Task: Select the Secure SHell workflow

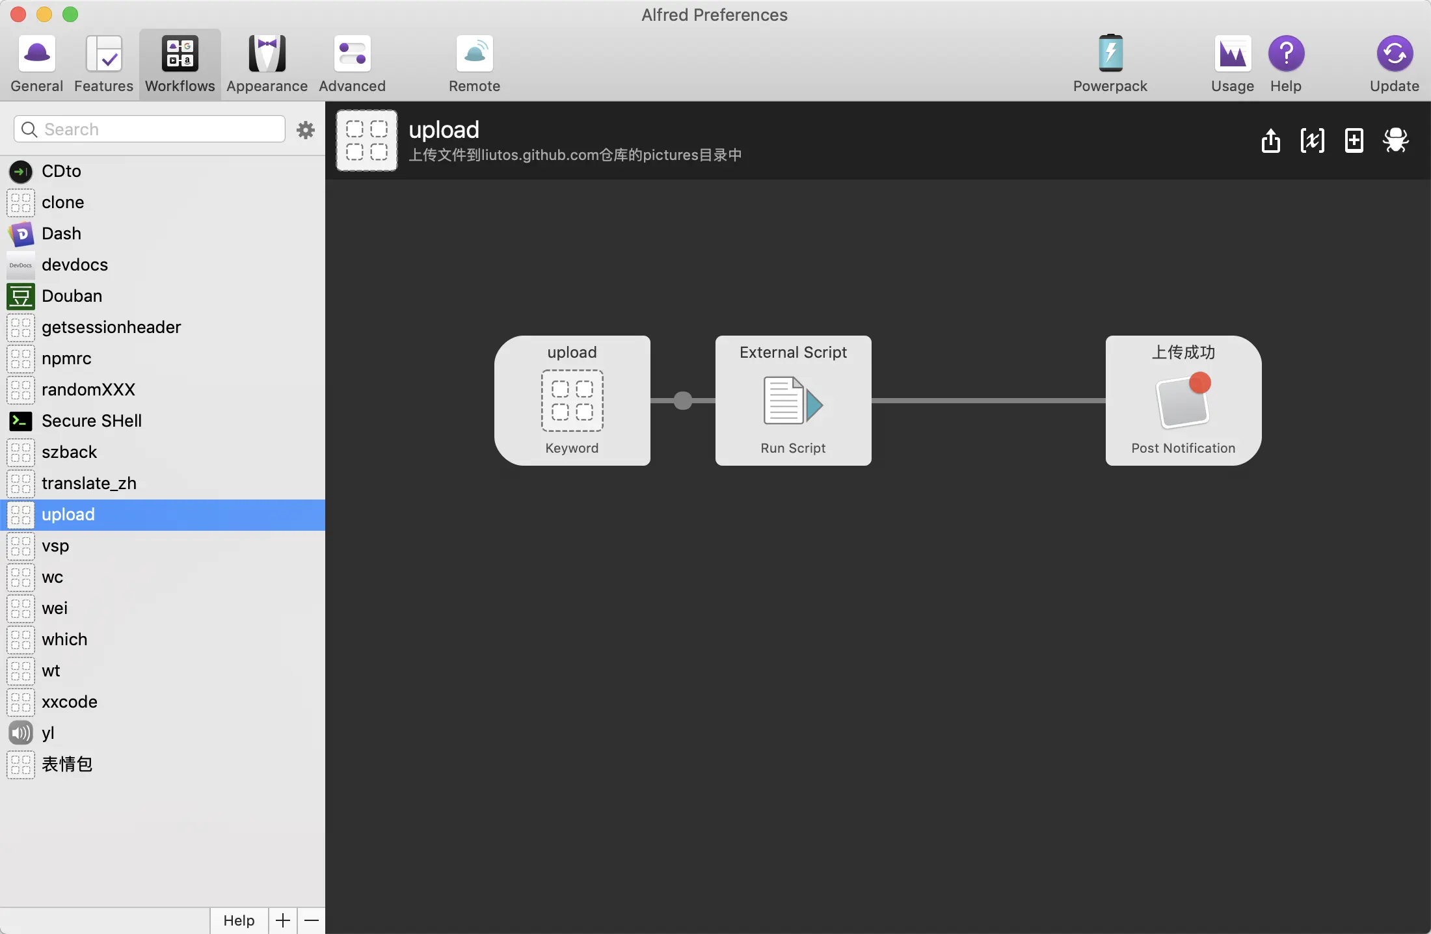Action: coord(91,421)
